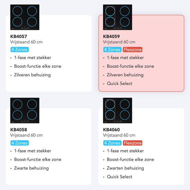This screenshot has height=190, width=190.
Task: Click Zilveren behuizing on the KB4057 card
Action: point(32,75)
